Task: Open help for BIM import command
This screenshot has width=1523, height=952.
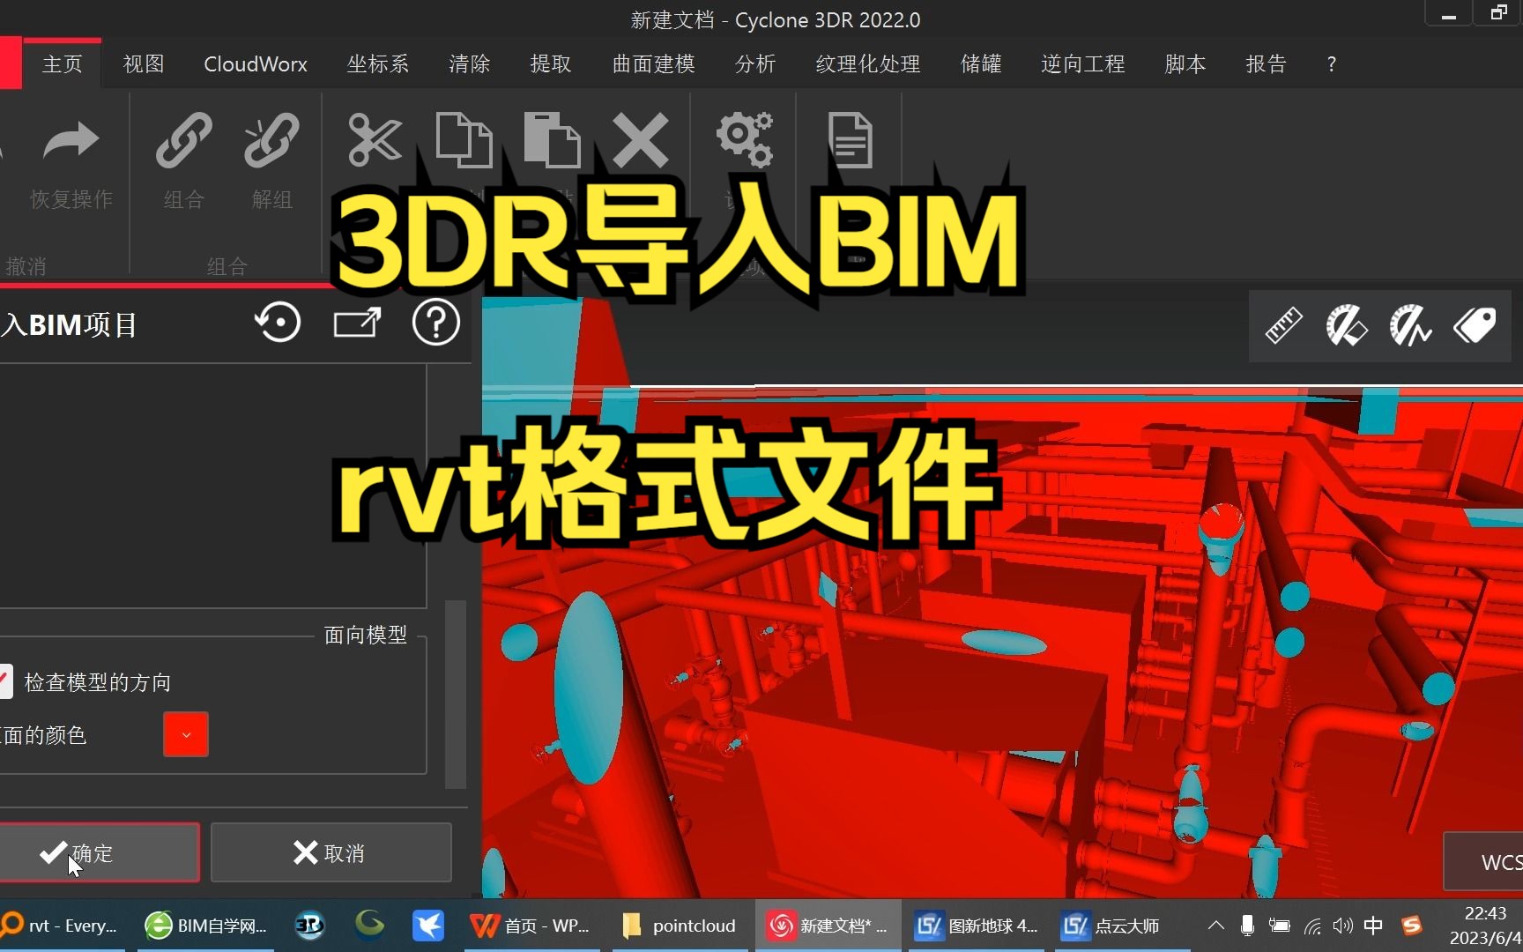Action: click(x=436, y=323)
